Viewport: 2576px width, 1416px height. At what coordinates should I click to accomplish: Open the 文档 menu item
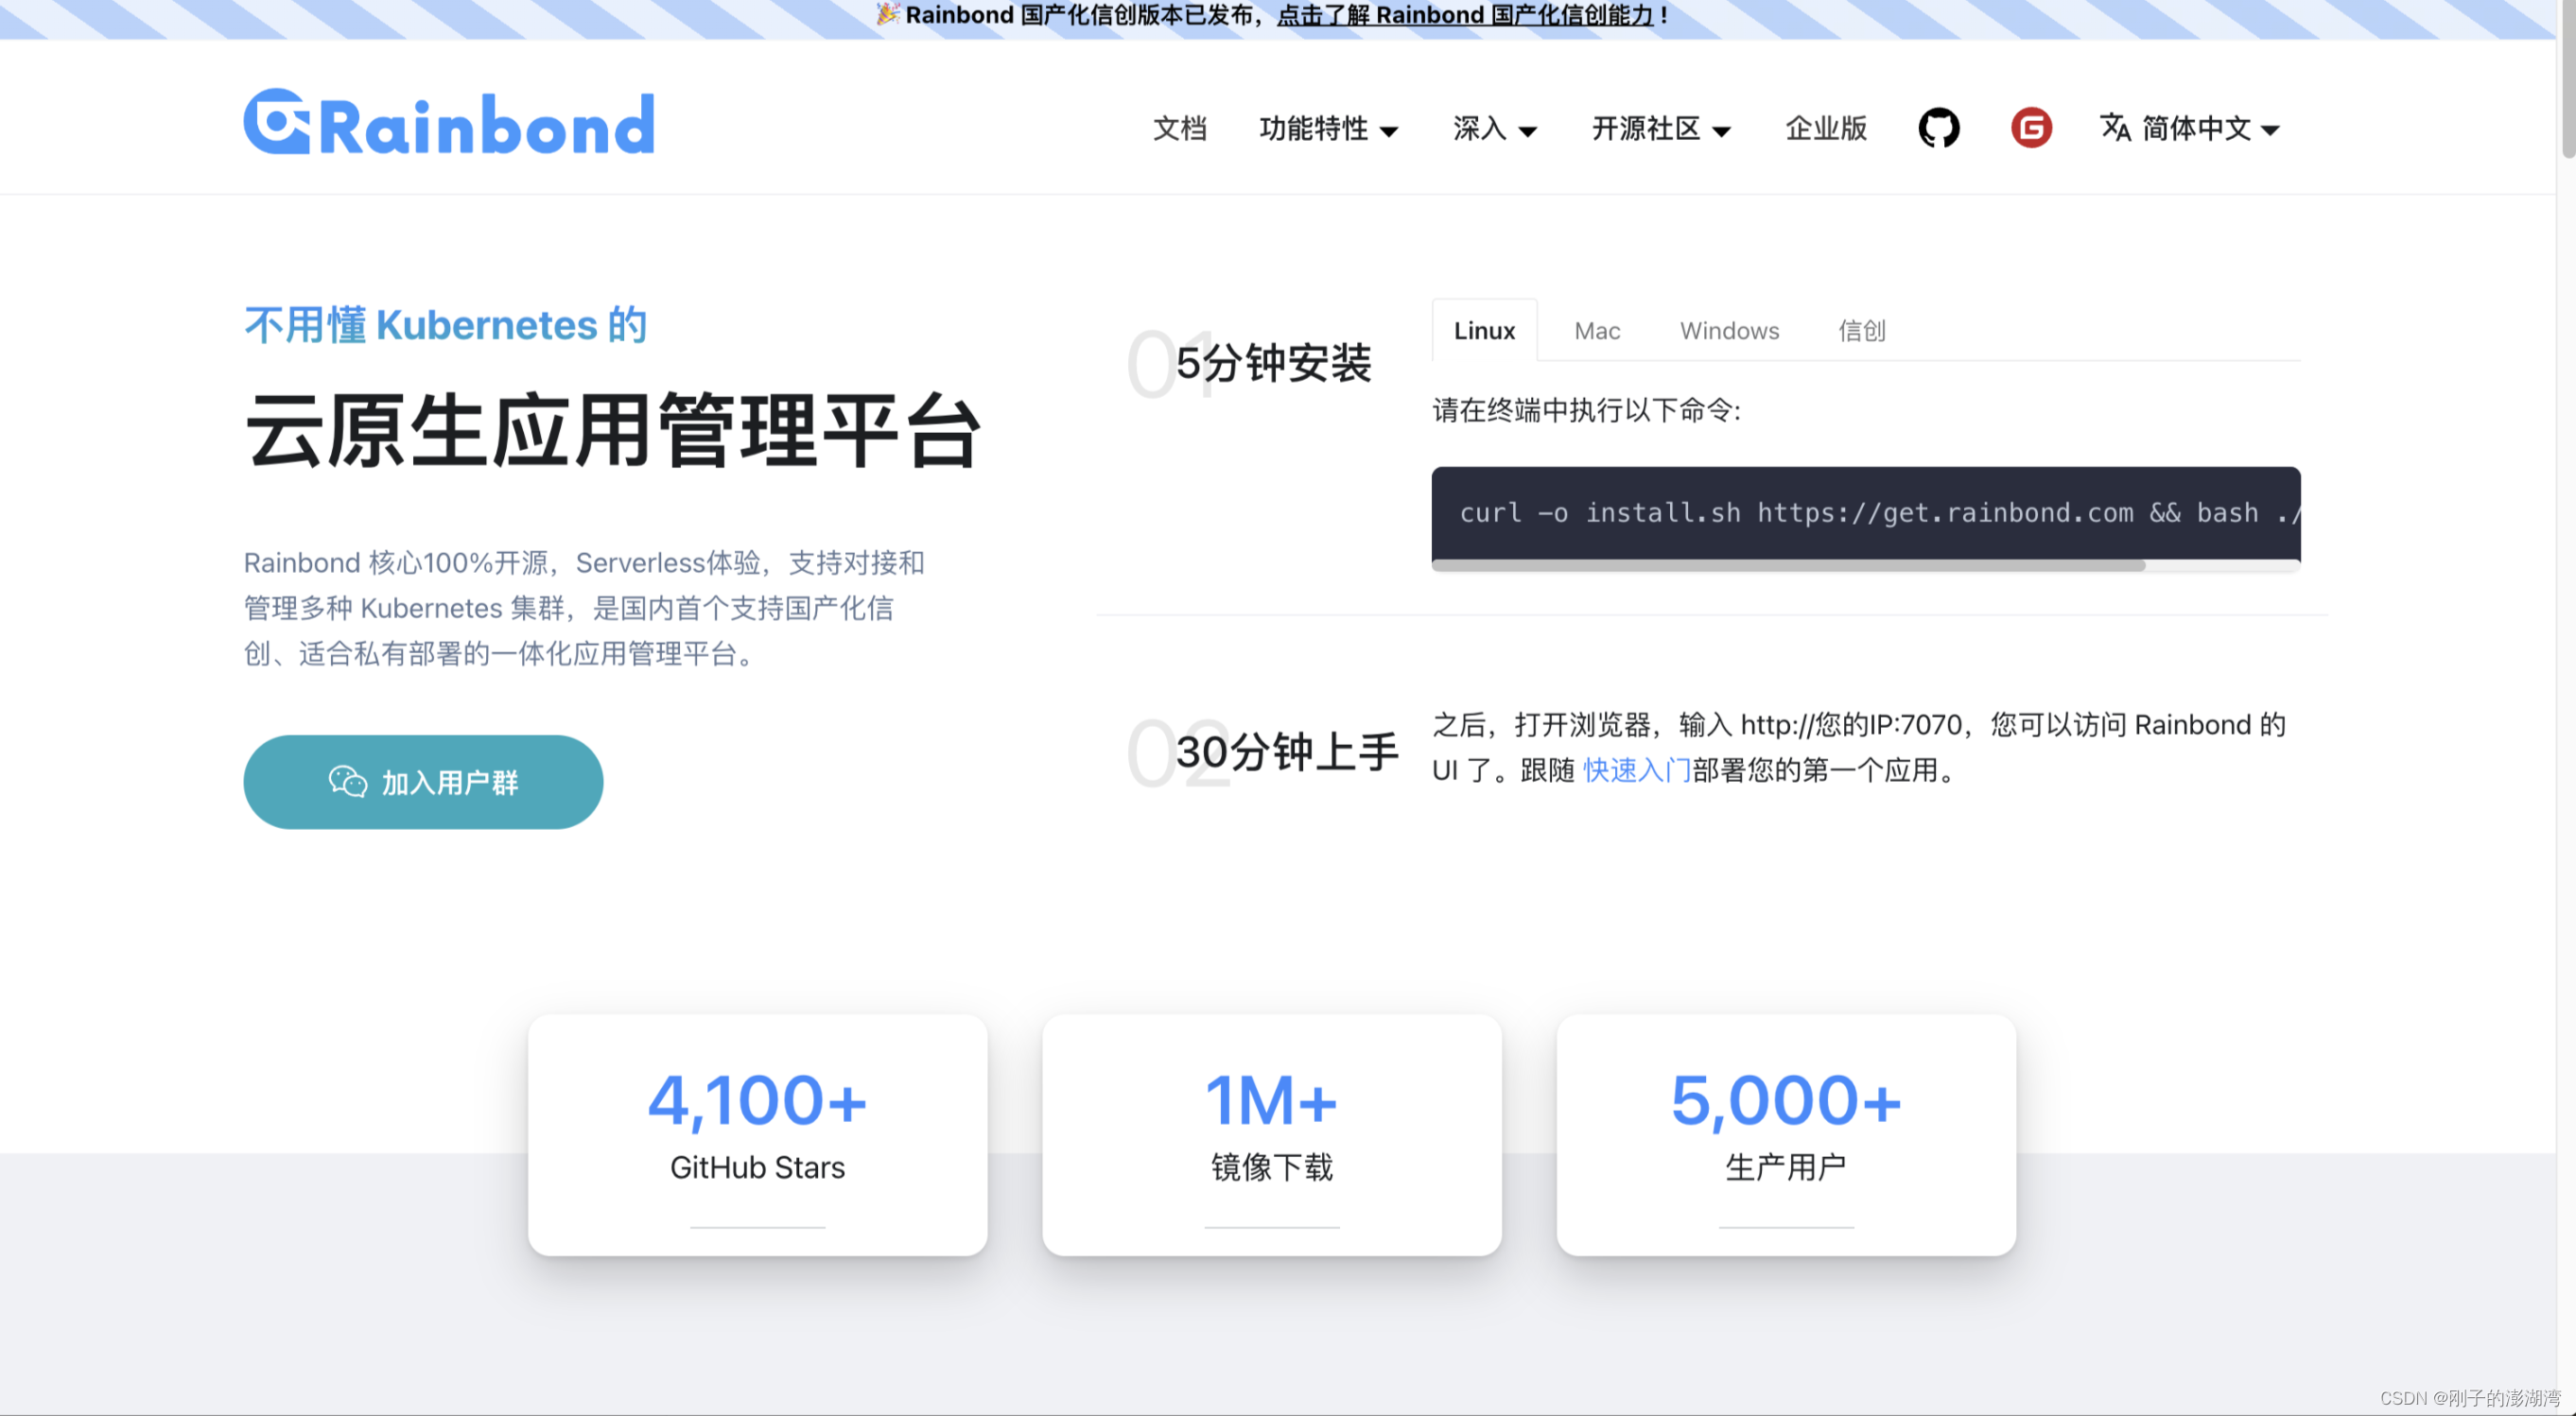[x=1181, y=129]
